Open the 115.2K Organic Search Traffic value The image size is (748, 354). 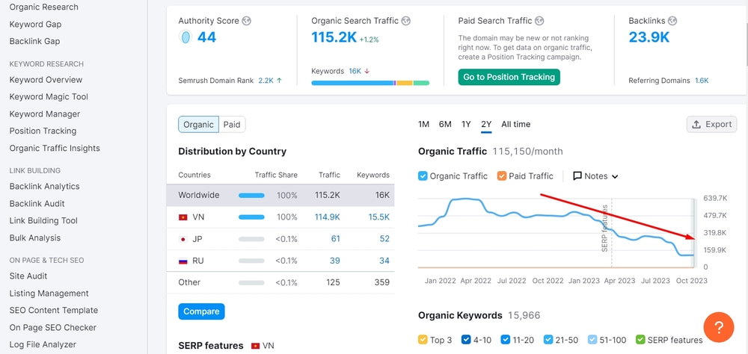pos(334,37)
